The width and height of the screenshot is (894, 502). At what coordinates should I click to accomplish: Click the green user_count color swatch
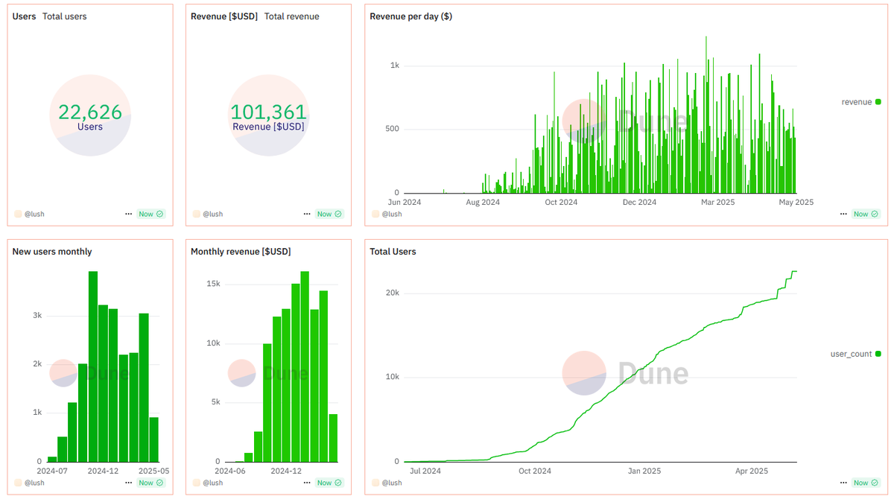click(x=879, y=354)
